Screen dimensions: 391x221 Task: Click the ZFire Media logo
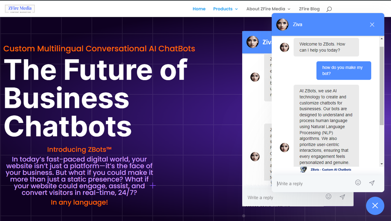pos(20,9)
